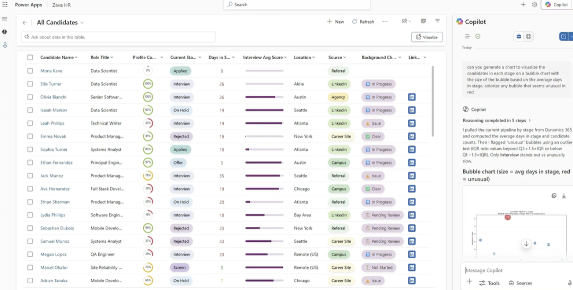The height and width of the screenshot is (290, 573).
Task: Click the plus attach icon below Message Copilot
Action: pyautogui.click(x=470, y=281)
